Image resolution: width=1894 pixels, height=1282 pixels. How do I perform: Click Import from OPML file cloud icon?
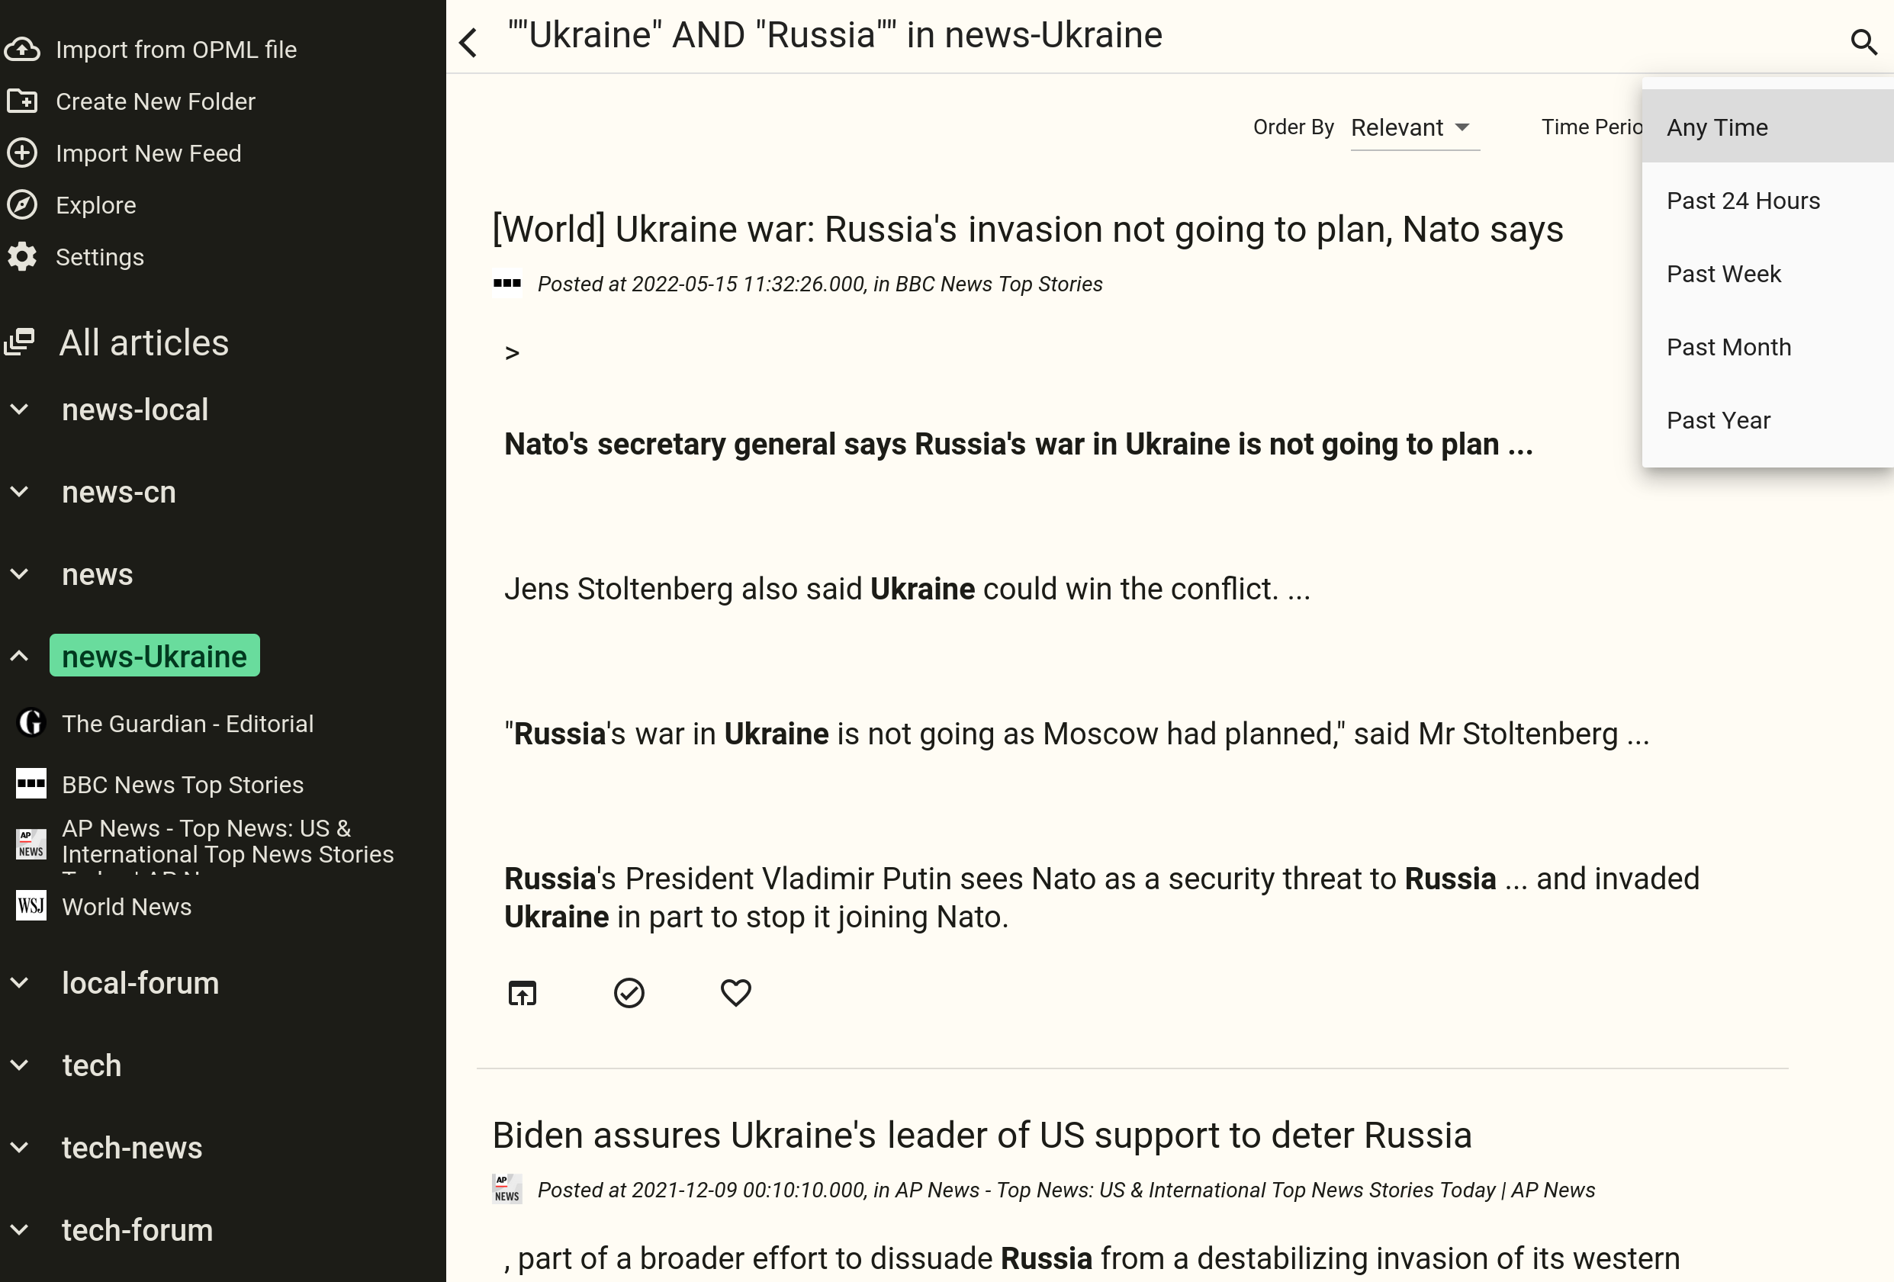point(22,50)
